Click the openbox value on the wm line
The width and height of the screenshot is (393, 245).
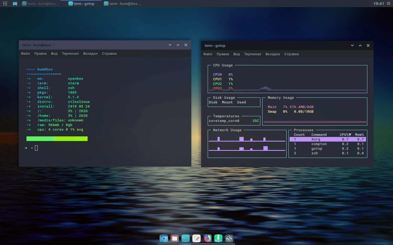click(x=76, y=79)
